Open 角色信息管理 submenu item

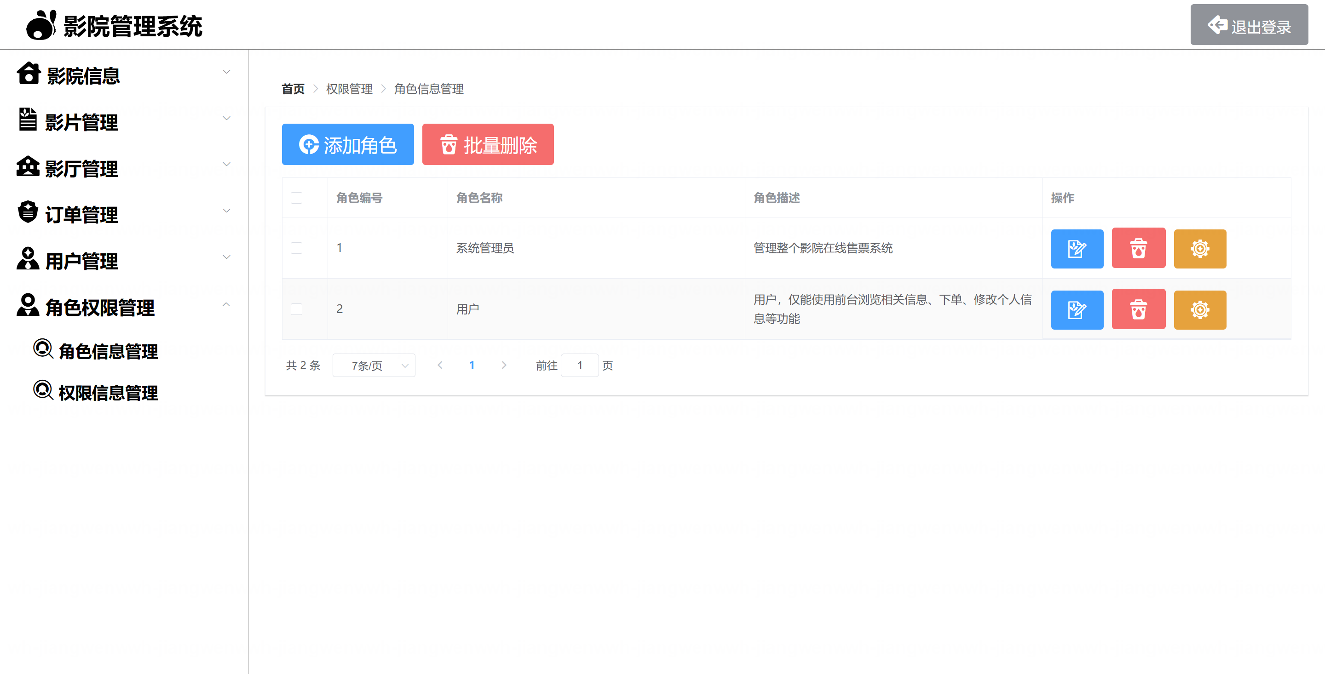pyautogui.click(x=108, y=351)
